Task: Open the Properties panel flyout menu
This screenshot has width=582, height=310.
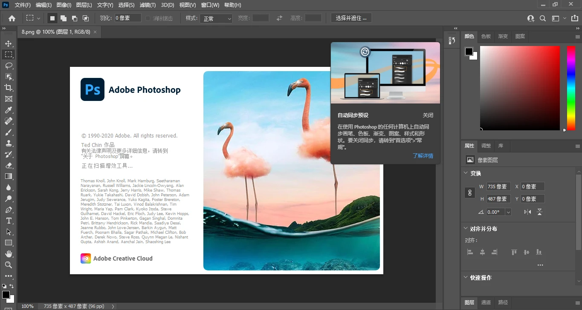Action: (577, 146)
